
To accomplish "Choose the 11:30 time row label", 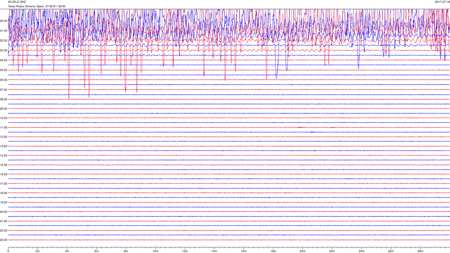I will point(3,127).
